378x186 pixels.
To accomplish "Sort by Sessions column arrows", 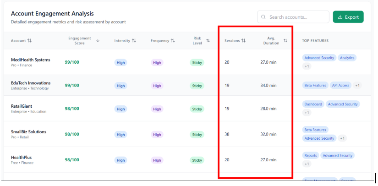I will pyautogui.click(x=243, y=41).
